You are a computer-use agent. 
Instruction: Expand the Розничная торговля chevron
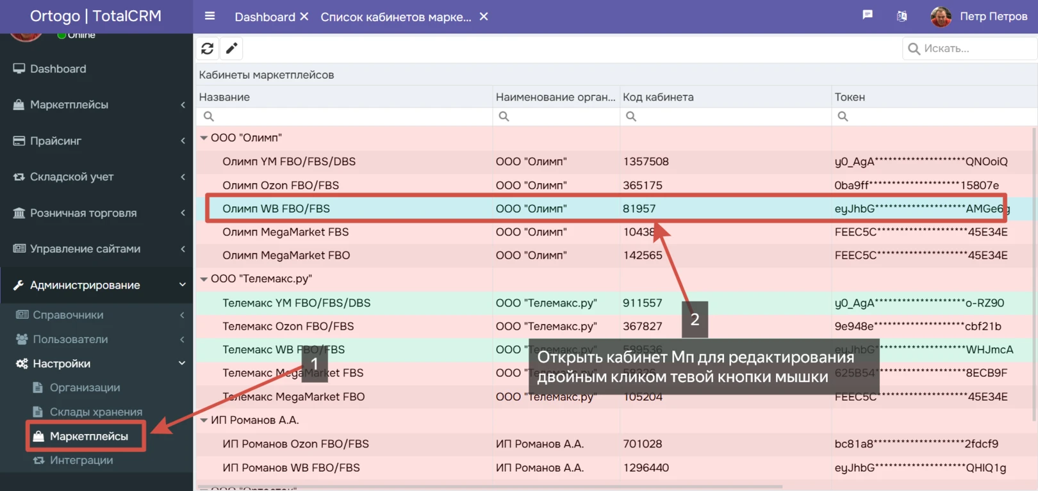[183, 213]
